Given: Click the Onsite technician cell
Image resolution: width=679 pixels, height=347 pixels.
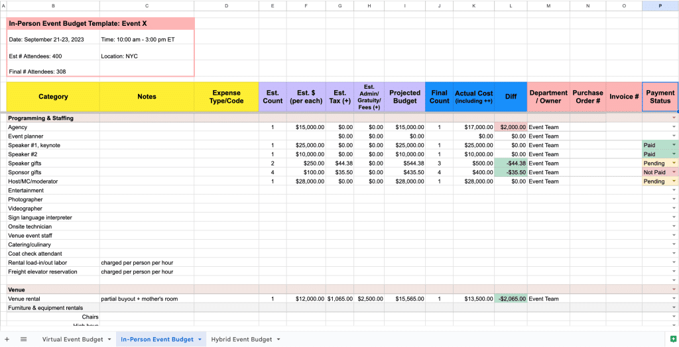Looking at the screenshot, I should pyautogui.click(x=53, y=226).
